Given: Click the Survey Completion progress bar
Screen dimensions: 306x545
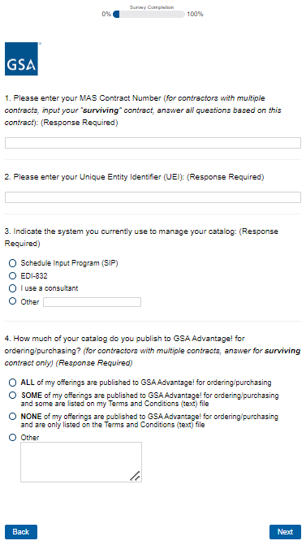Looking at the screenshot, I should [149, 15].
